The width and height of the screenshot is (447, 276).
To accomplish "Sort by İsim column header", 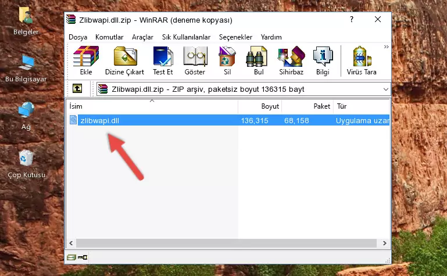I will pyautogui.click(x=152, y=106).
